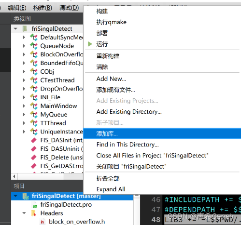Expand the UniqueInstance class node
Screen dimensions: 241x225
coord(24,132)
